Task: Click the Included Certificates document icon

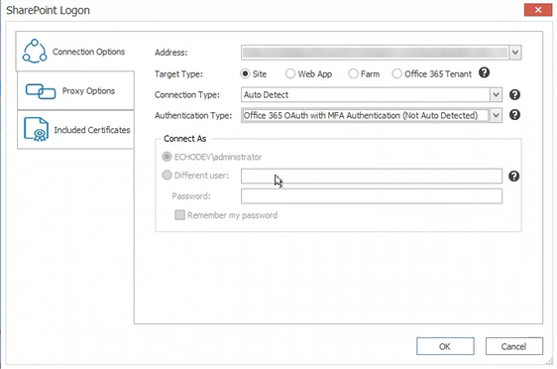Action: coord(36,129)
